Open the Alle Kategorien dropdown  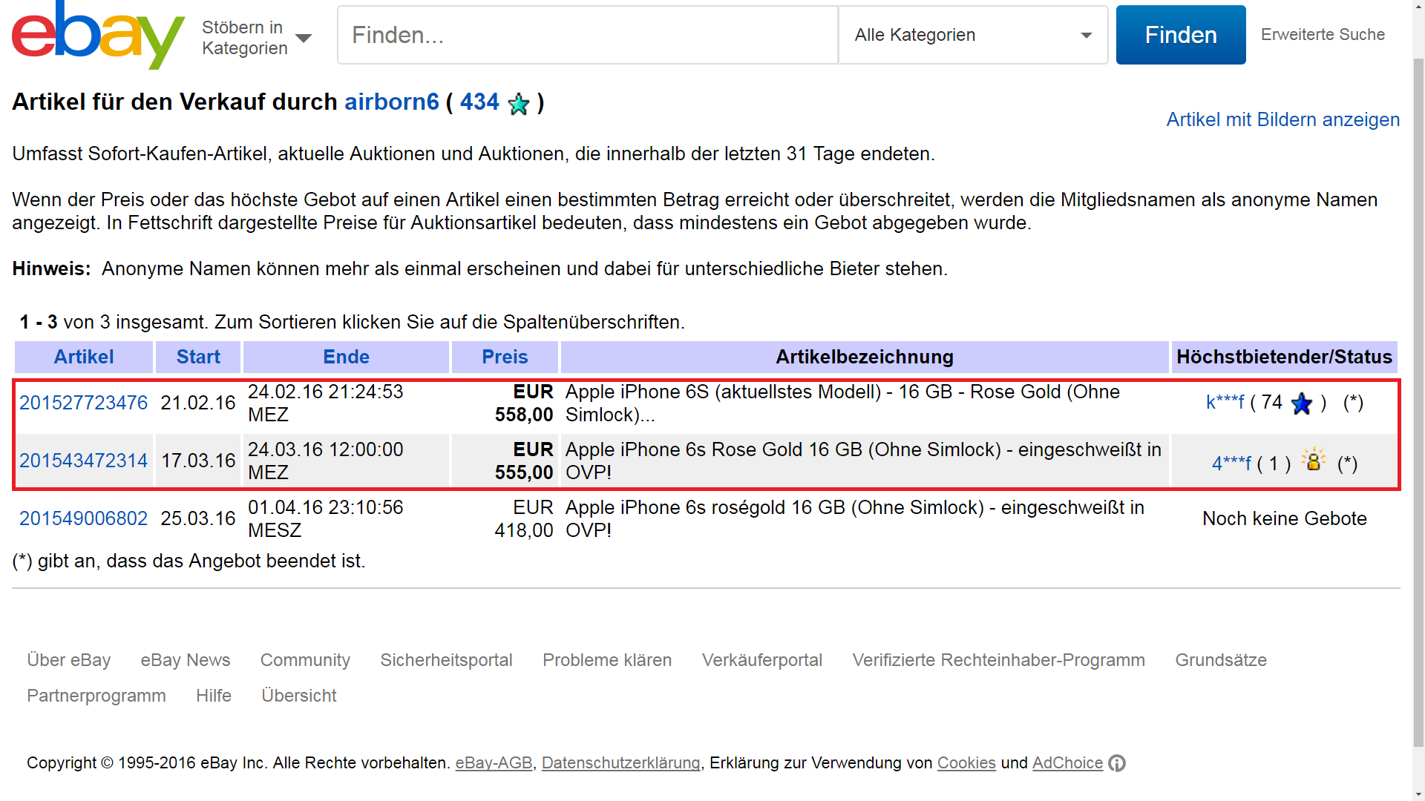pos(973,35)
